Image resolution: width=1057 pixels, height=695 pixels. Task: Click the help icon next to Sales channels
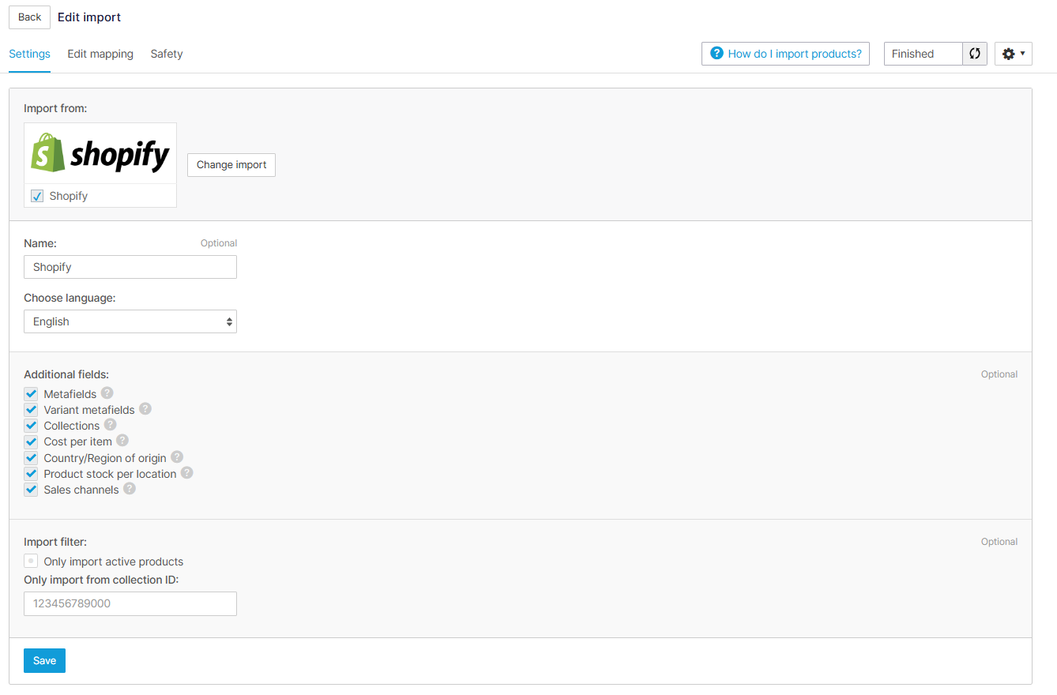[130, 488]
